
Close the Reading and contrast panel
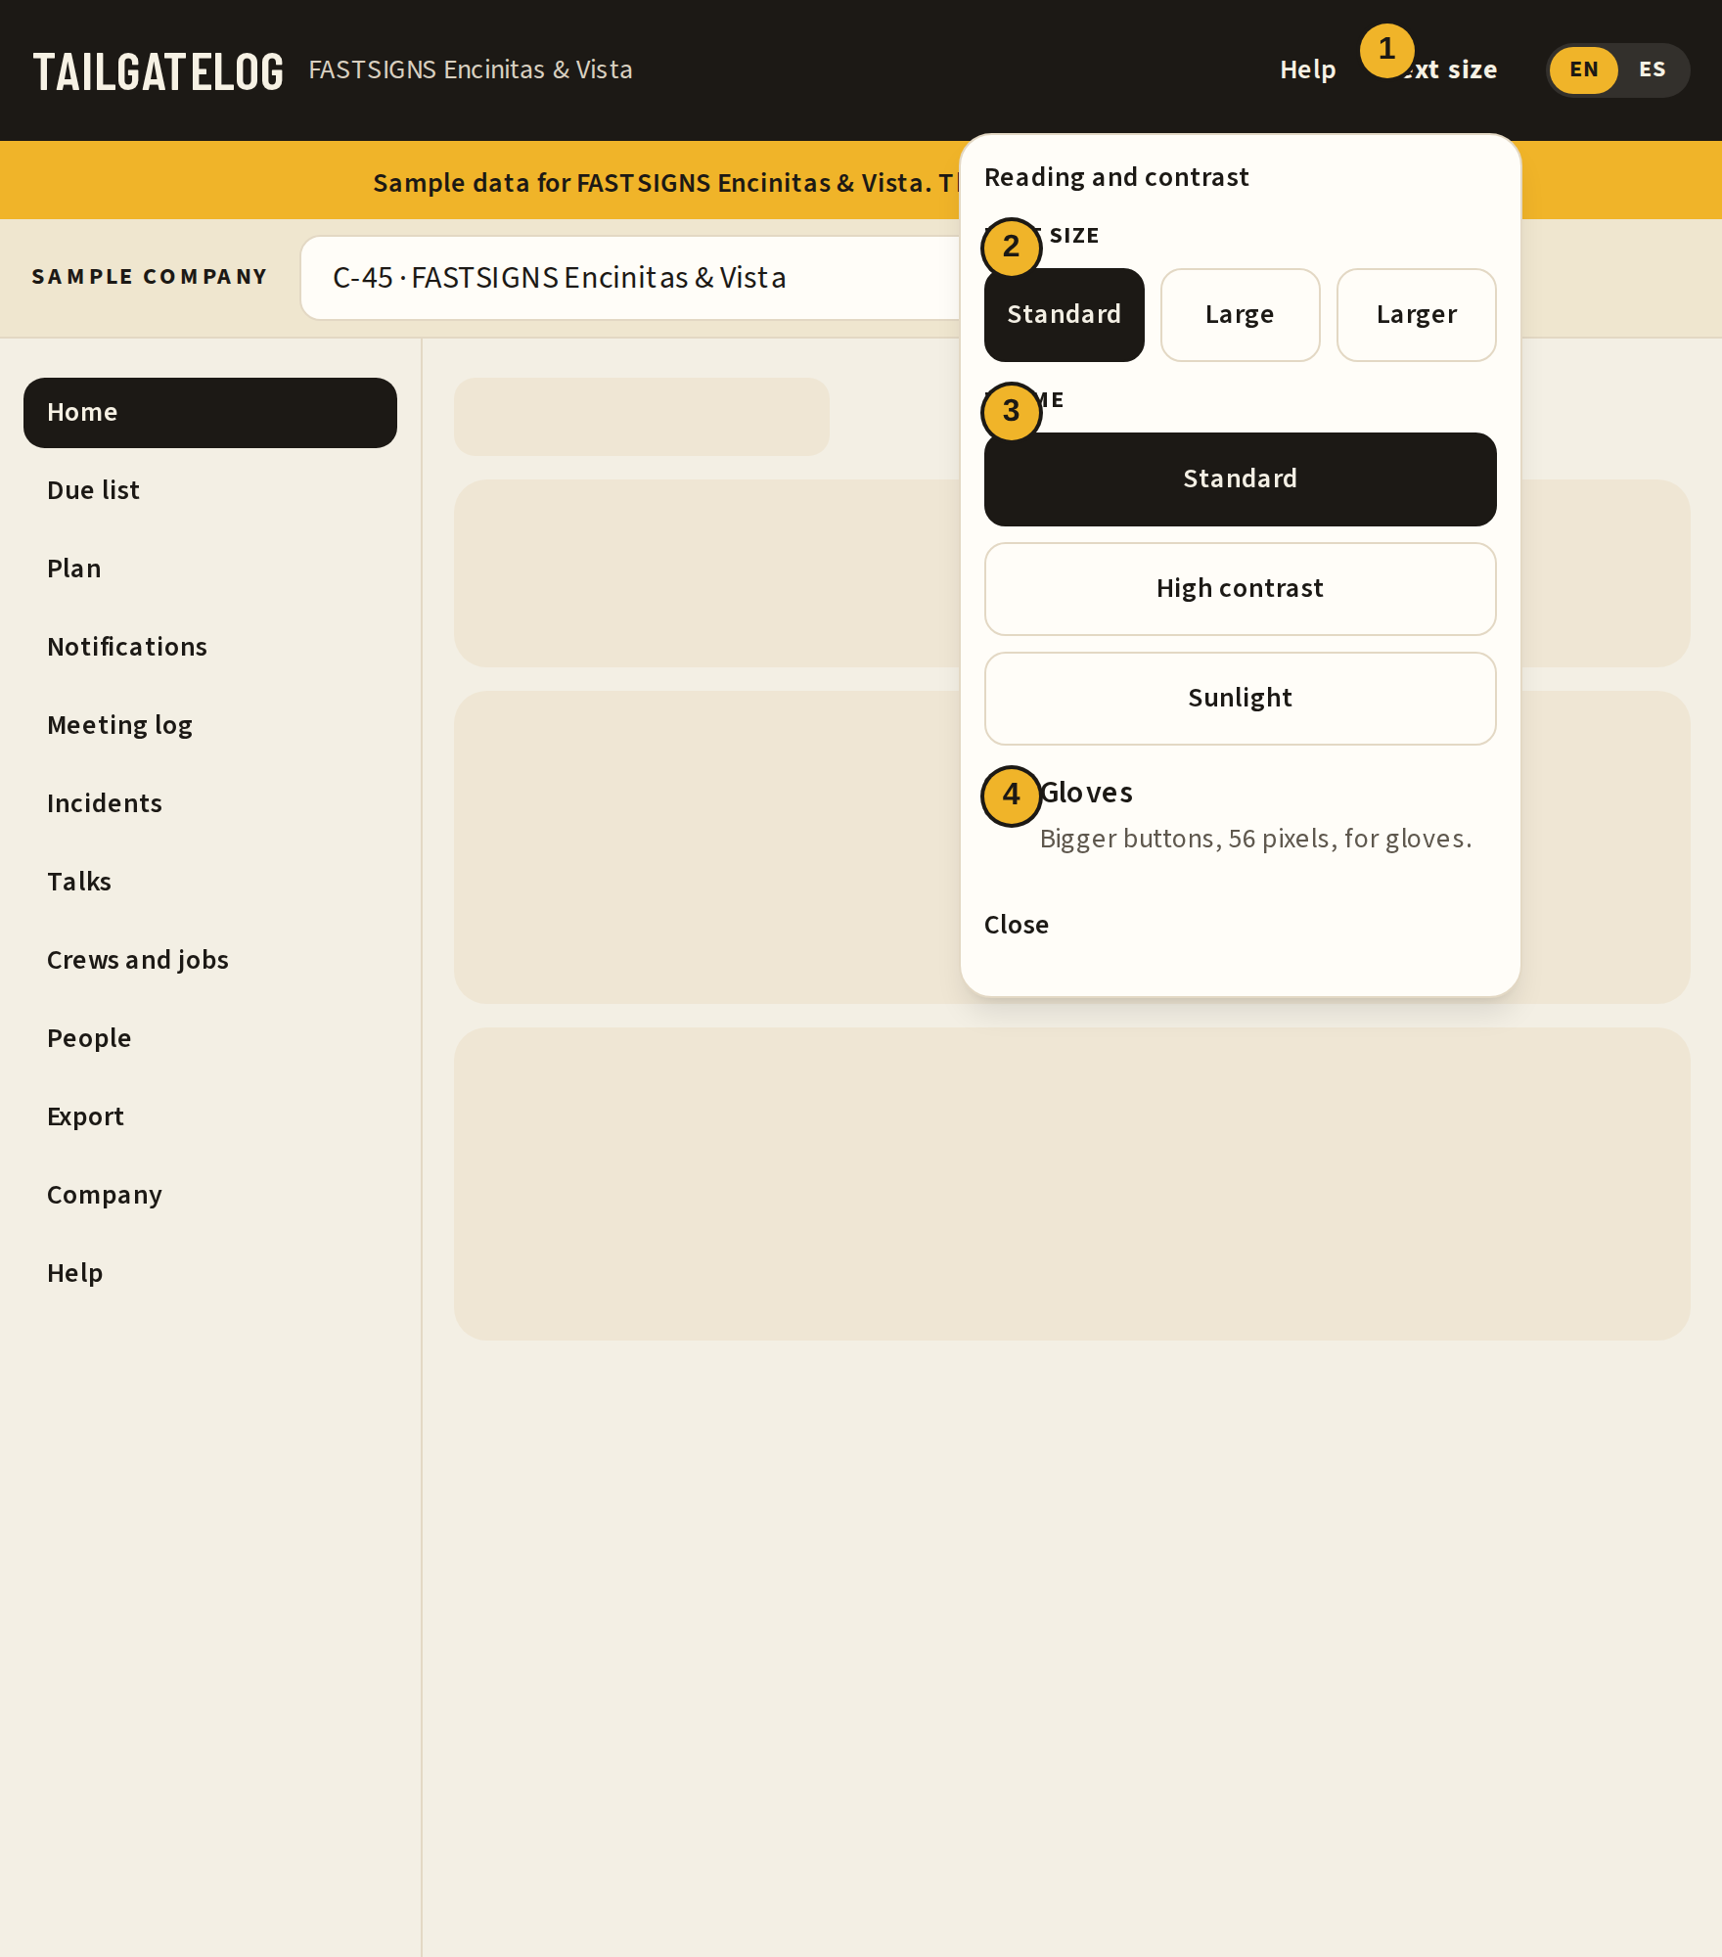coord(1016,925)
